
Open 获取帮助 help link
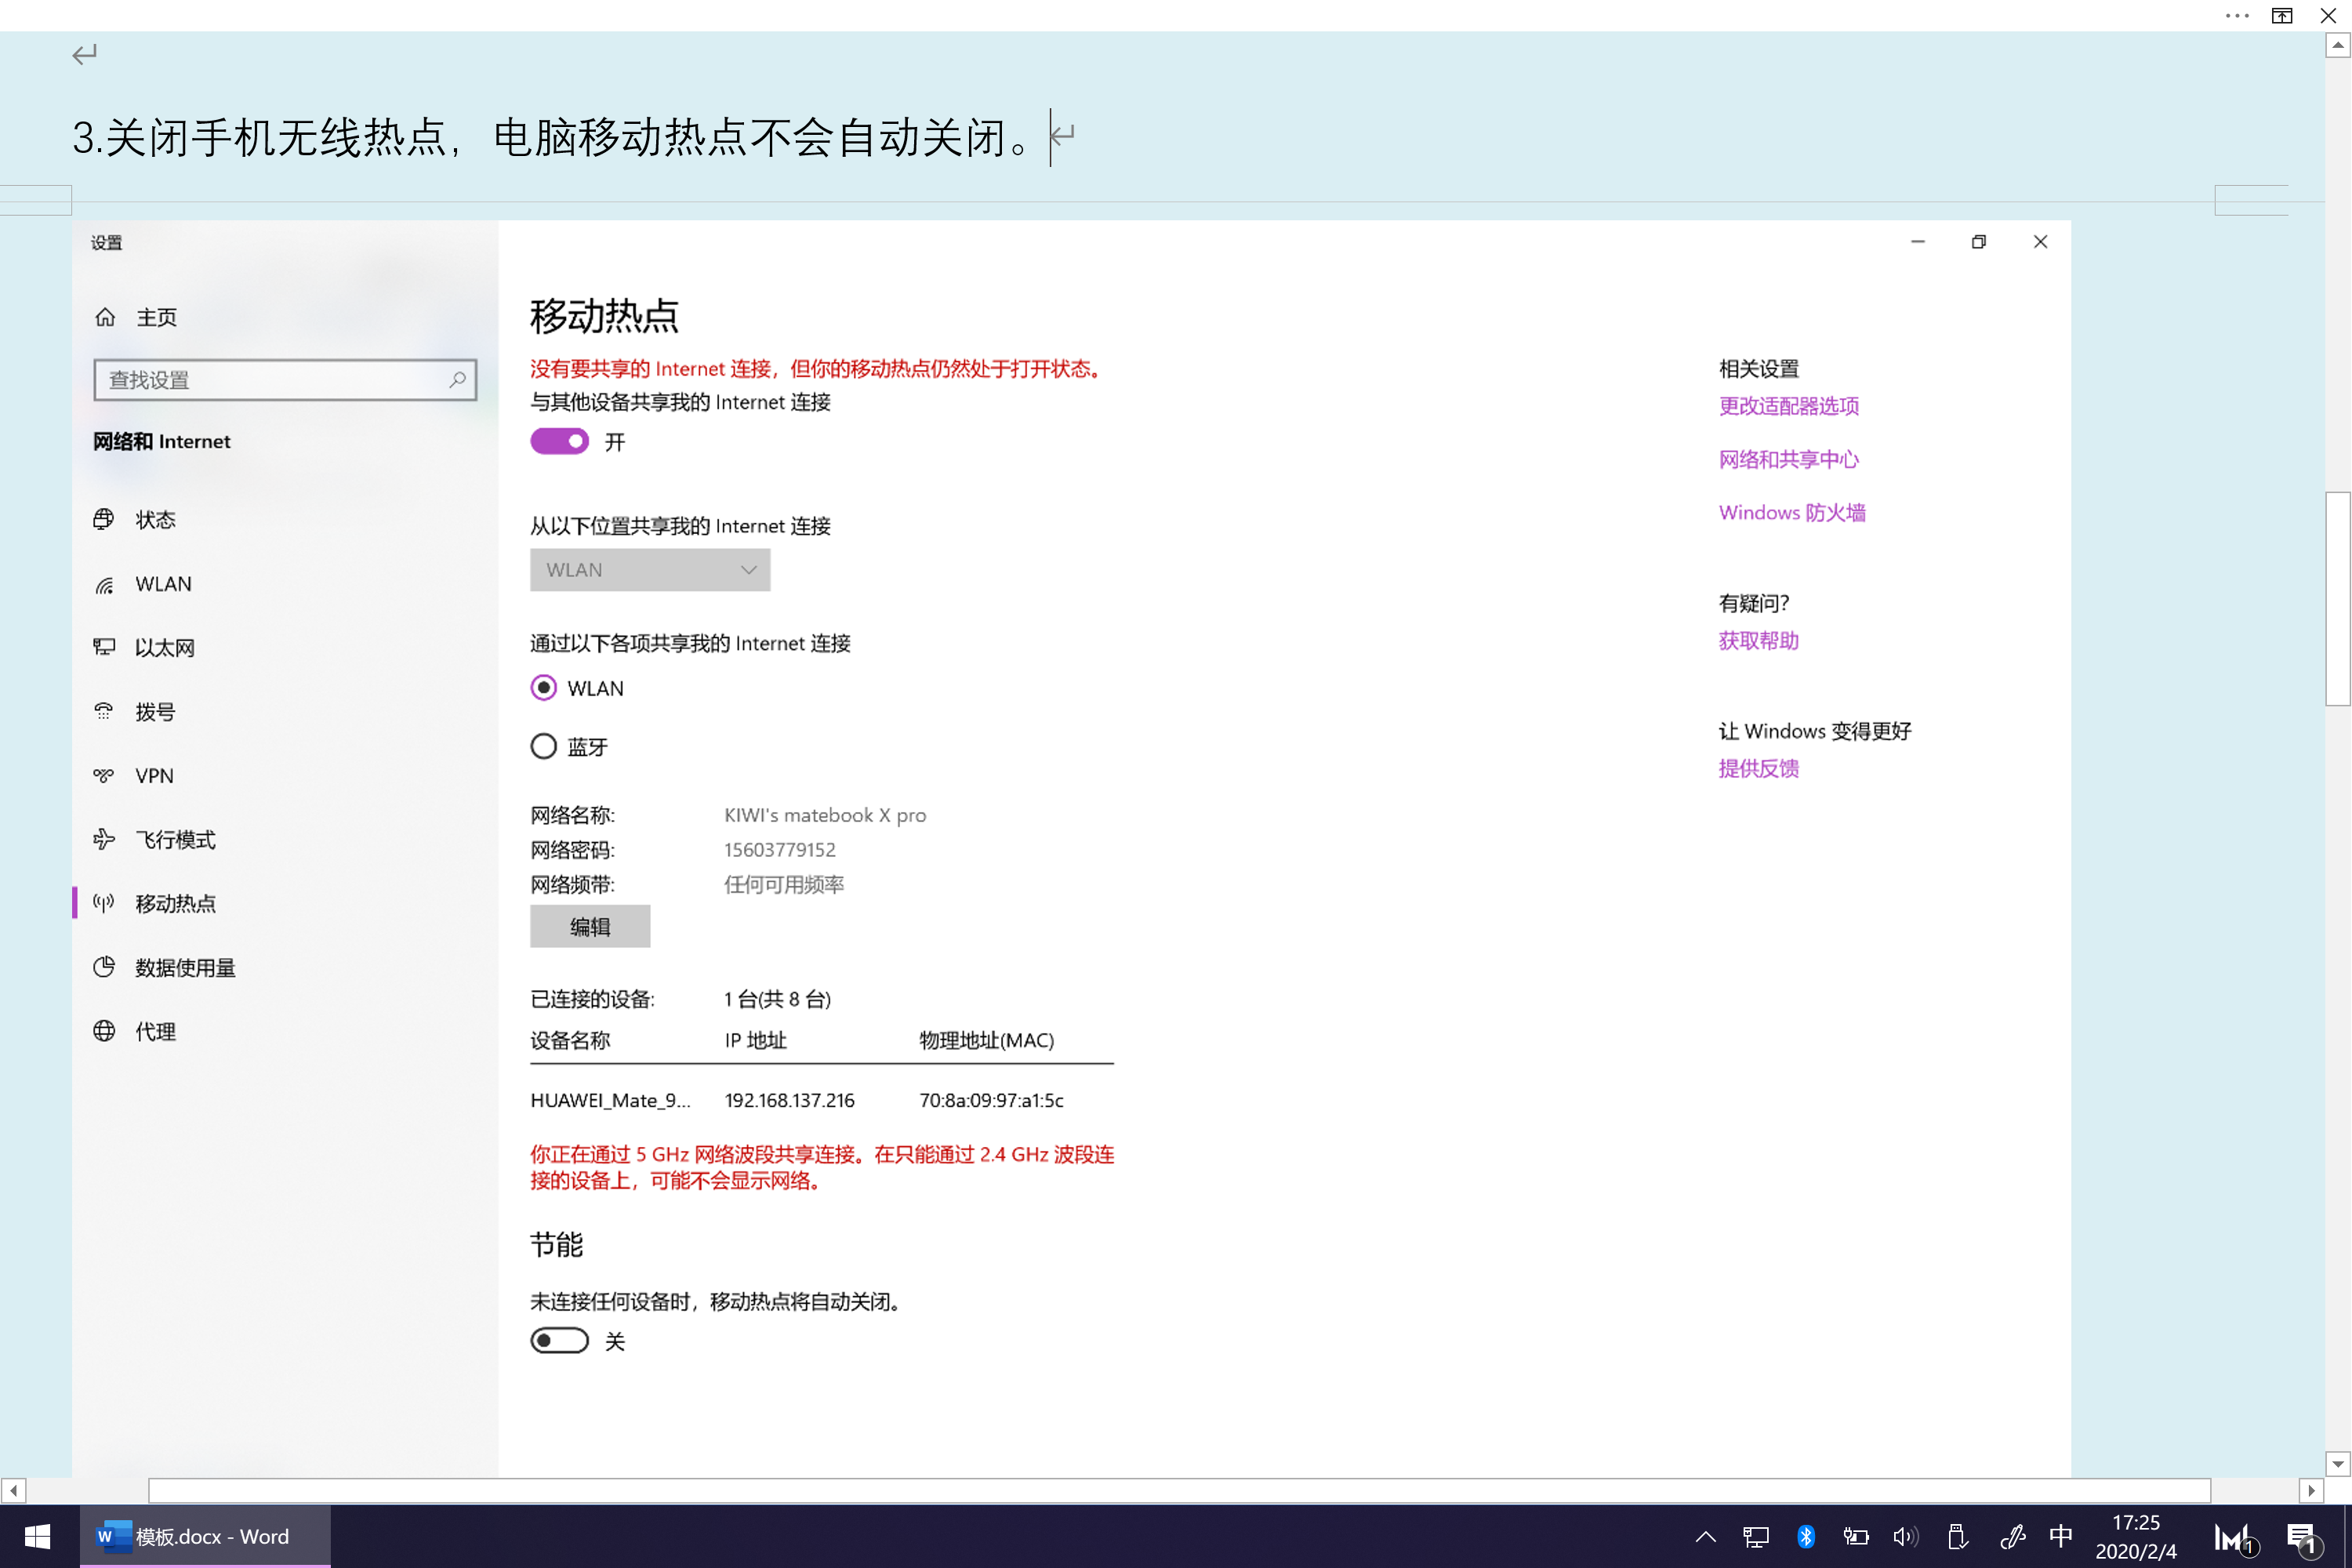point(1758,640)
